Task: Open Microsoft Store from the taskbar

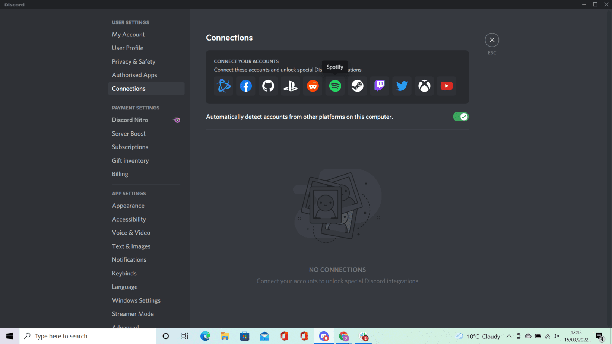Action: pyautogui.click(x=245, y=336)
